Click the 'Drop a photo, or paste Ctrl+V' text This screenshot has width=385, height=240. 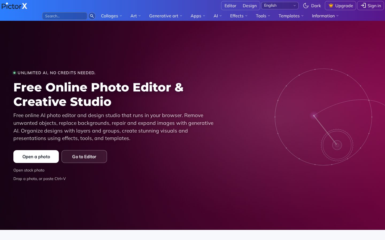(x=40, y=179)
